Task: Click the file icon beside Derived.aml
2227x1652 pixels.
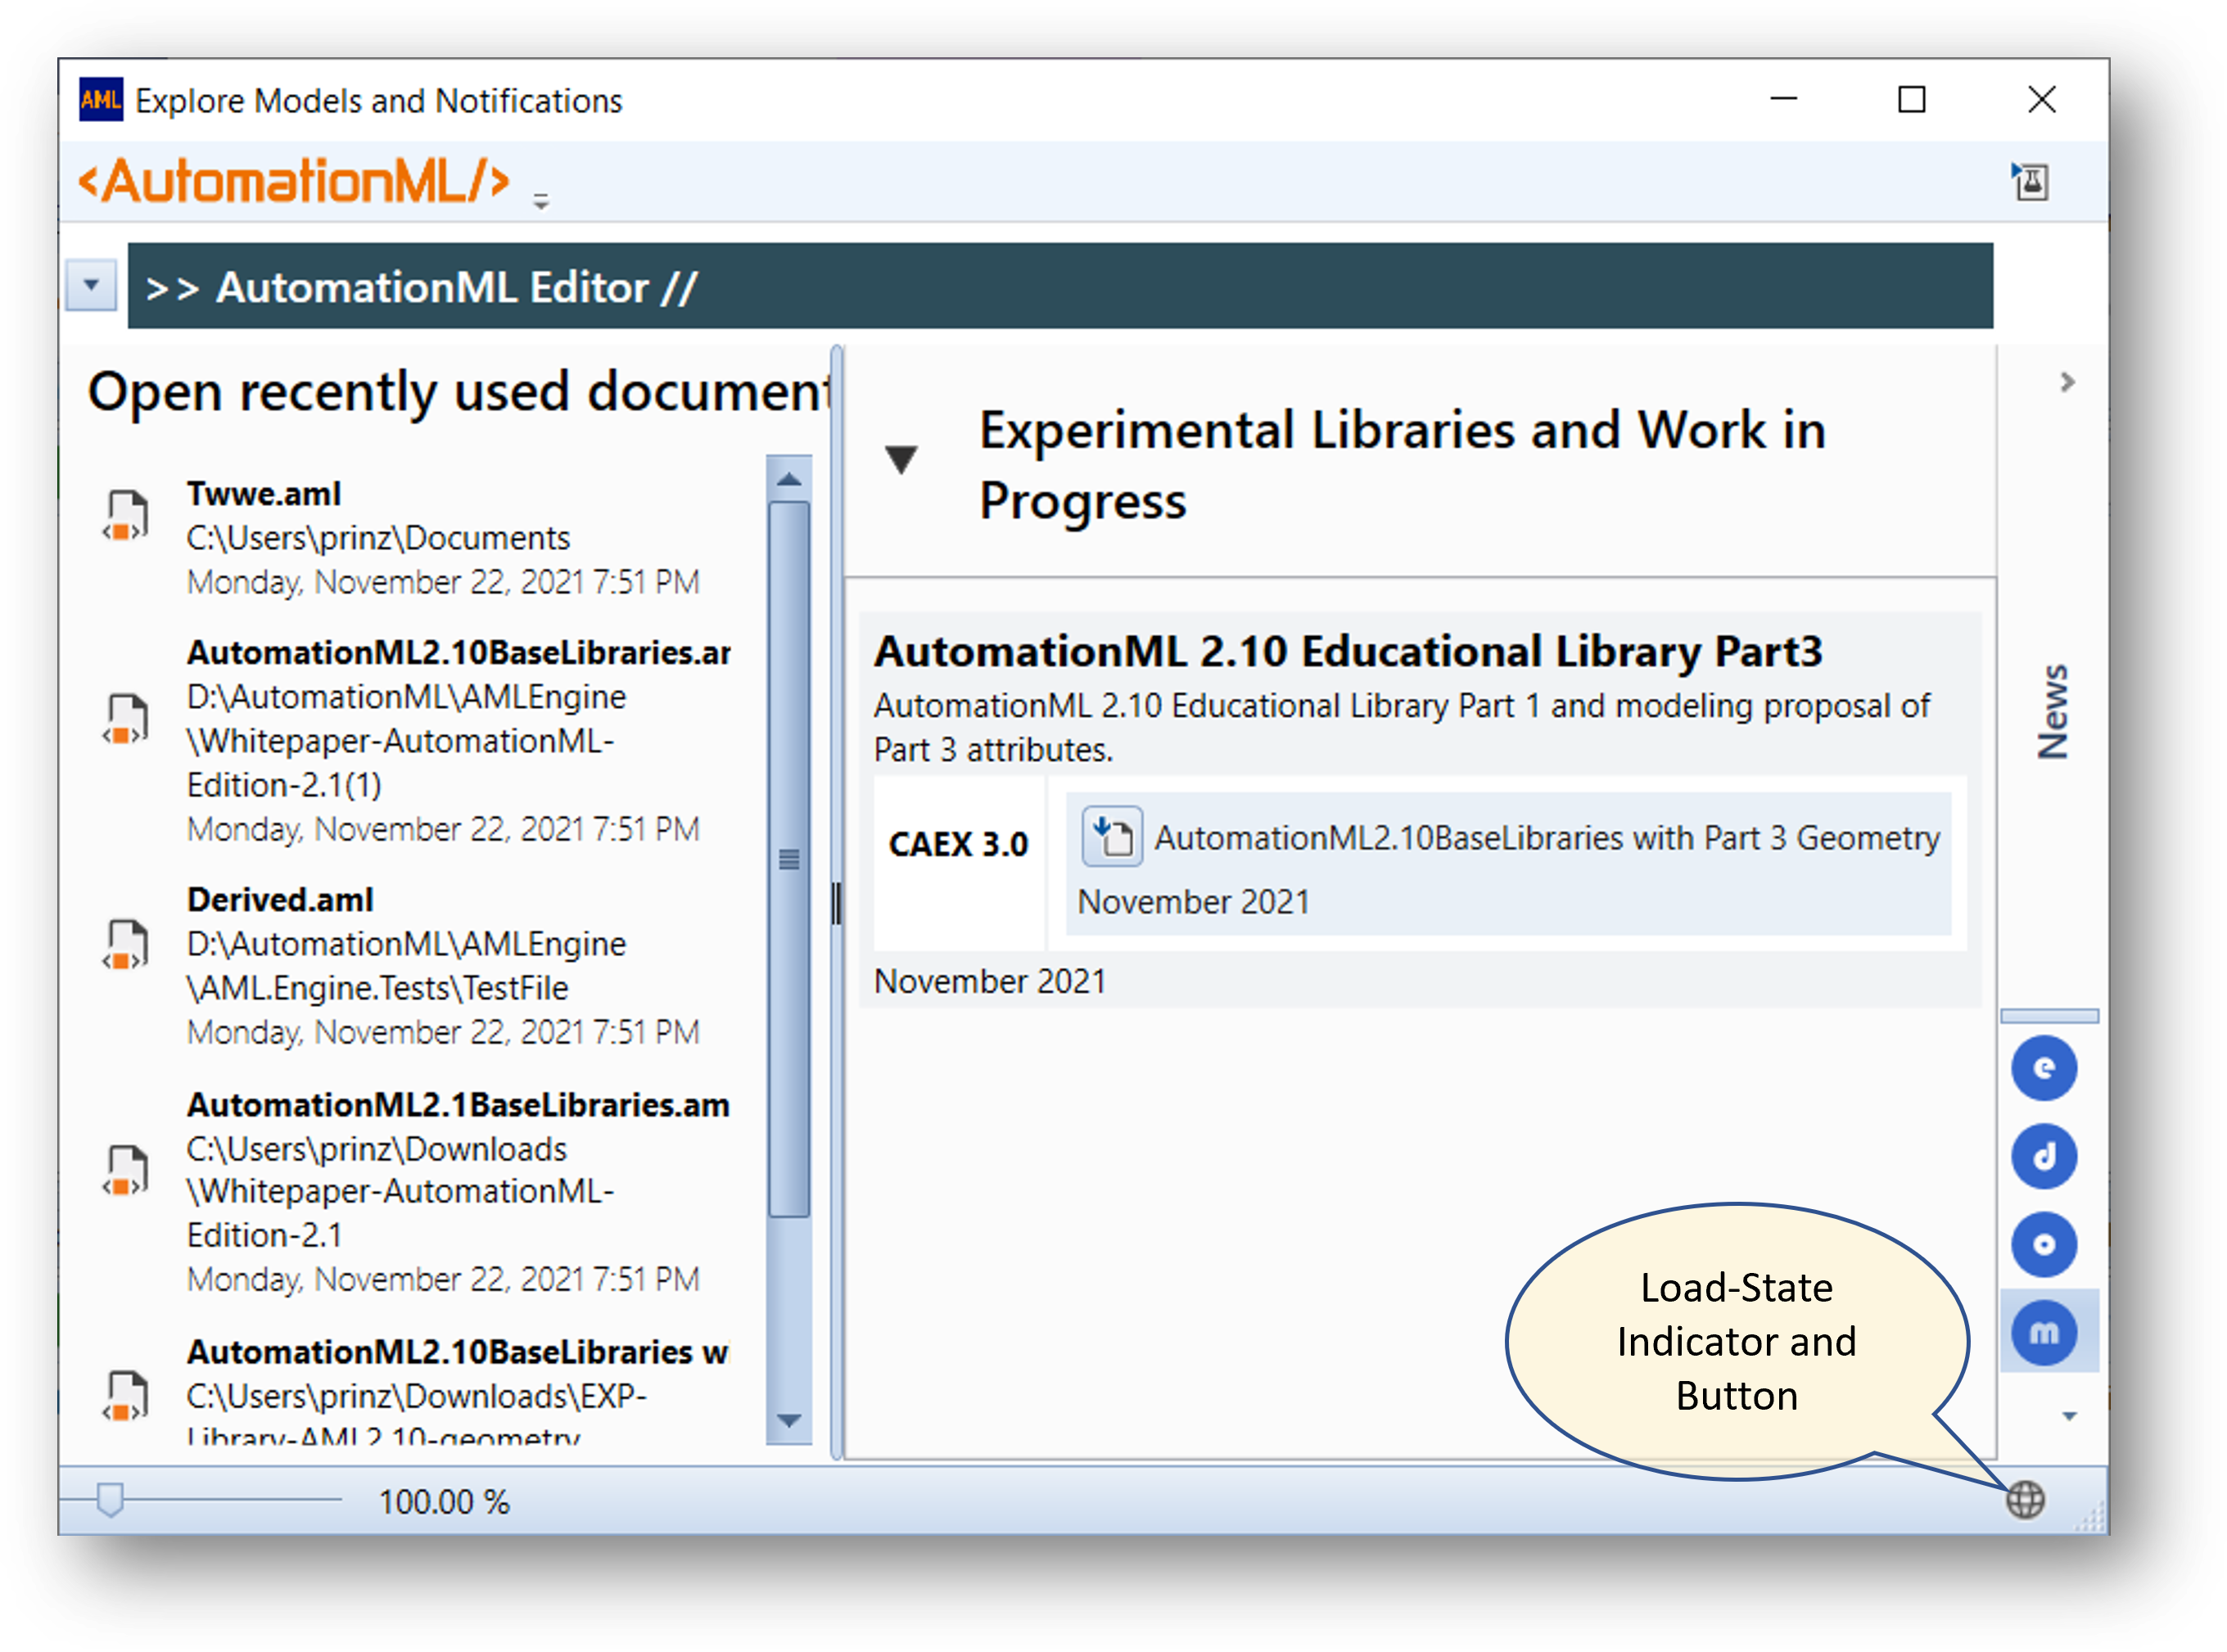Action: point(125,945)
